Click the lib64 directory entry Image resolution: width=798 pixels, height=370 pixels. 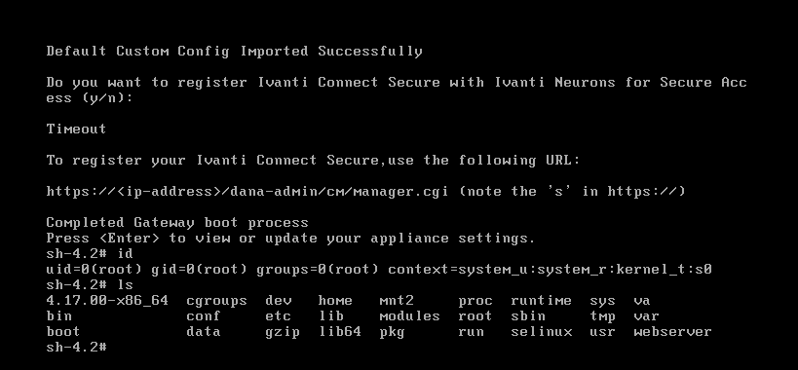click(340, 332)
